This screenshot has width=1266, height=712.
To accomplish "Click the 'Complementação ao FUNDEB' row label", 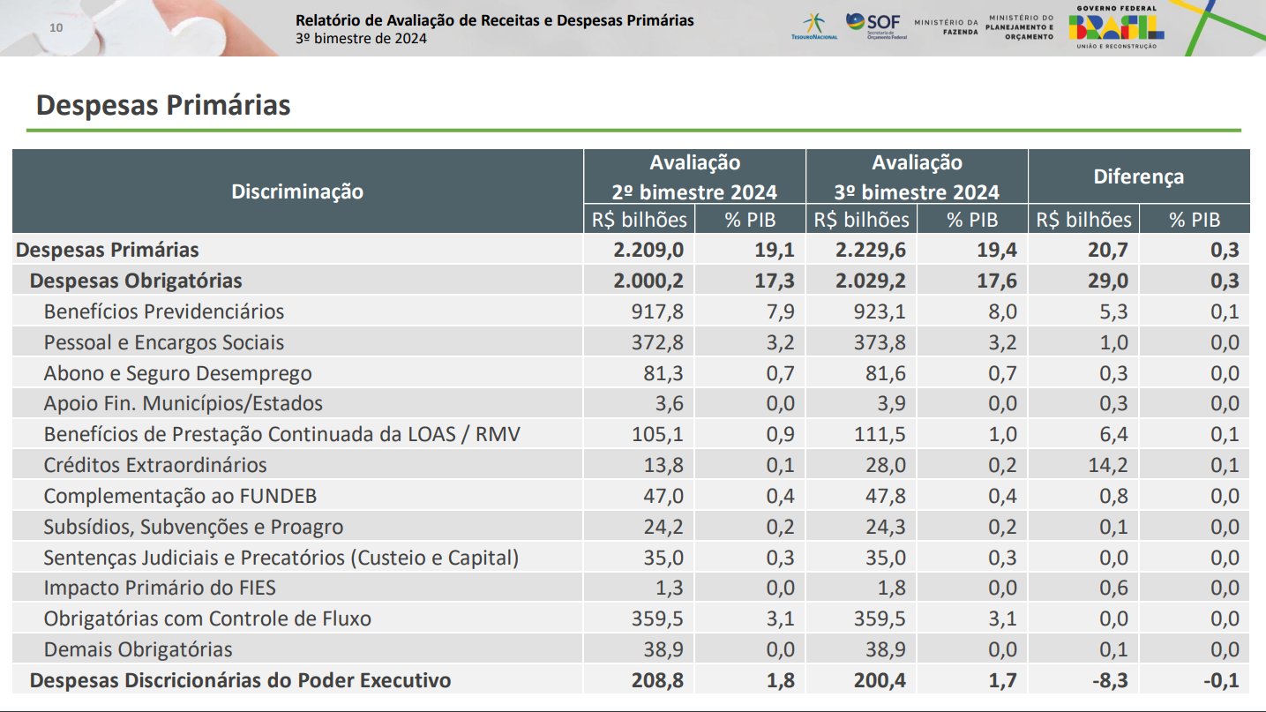I will coord(180,496).
